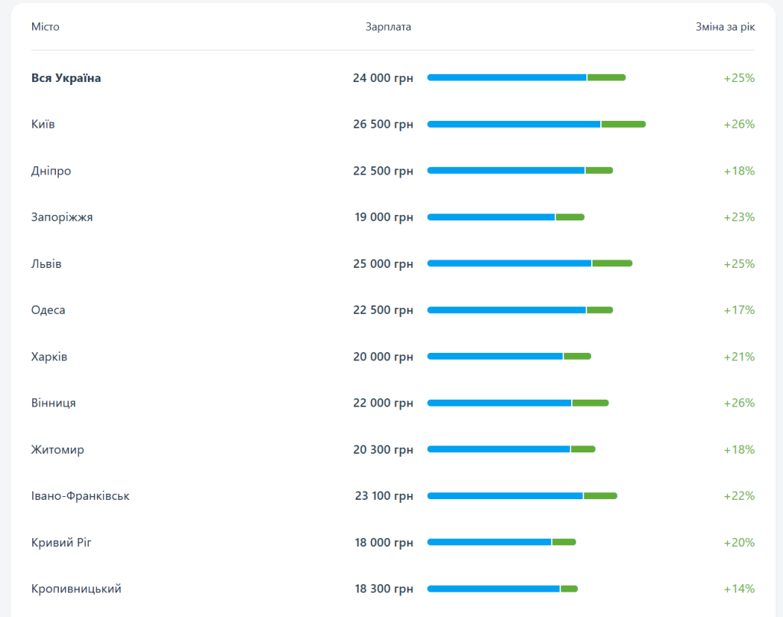
Task: Click the +14% change for Кропивницький
Action: [x=739, y=589]
